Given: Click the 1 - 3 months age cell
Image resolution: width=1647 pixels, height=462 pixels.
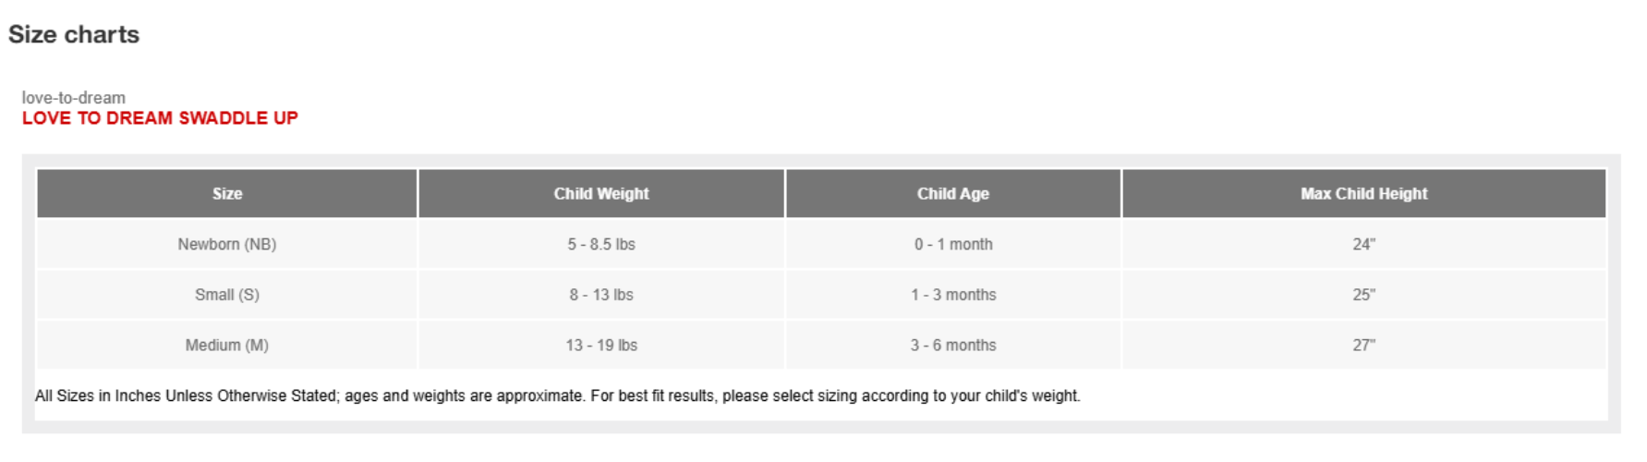Looking at the screenshot, I should click(953, 295).
